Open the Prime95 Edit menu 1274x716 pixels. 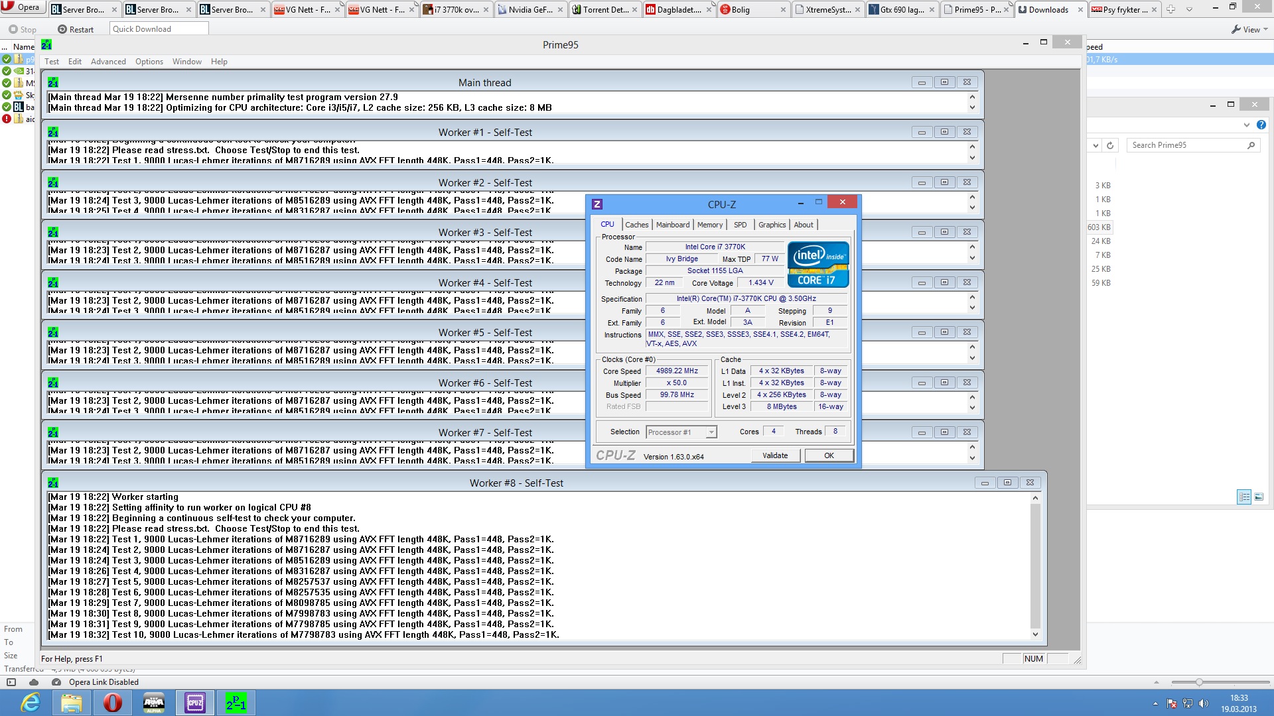[75, 62]
